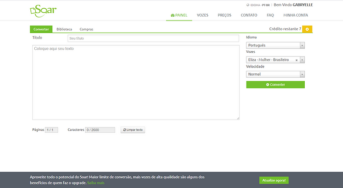
Task: Click the GABRYELLE username text
Action: [x=303, y=5]
